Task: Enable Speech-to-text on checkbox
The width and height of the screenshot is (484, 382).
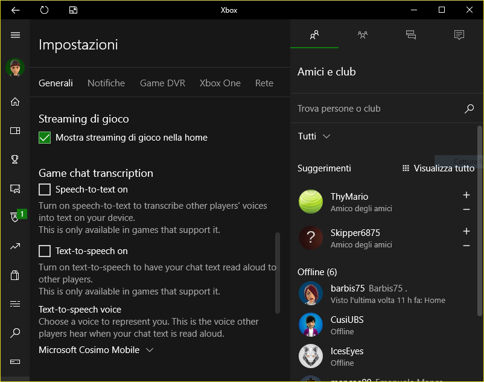Action: pyautogui.click(x=45, y=189)
